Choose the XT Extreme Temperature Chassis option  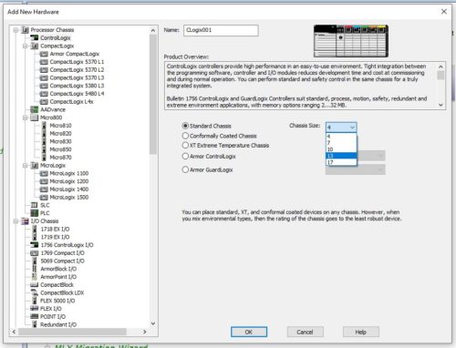point(225,146)
